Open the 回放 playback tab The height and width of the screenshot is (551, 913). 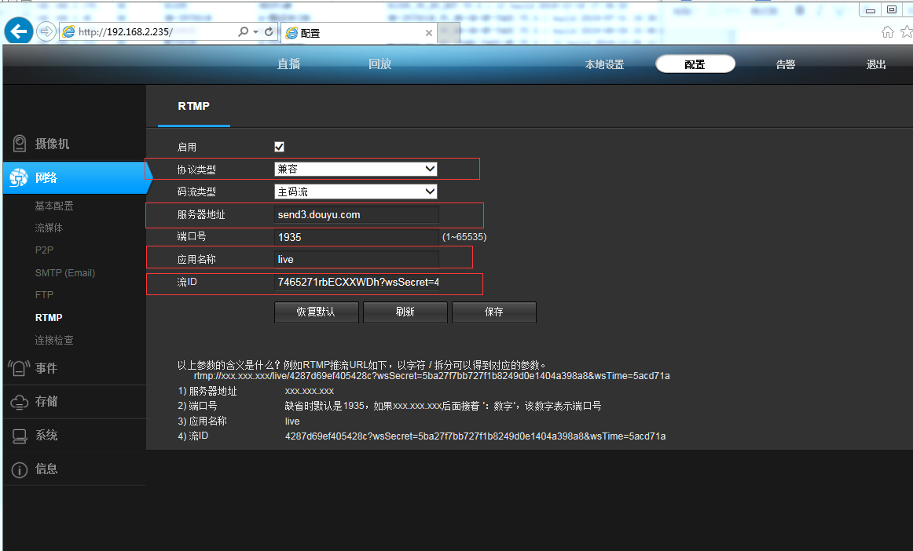[x=379, y=64]
